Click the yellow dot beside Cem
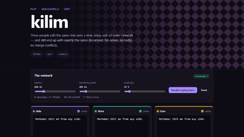This screenshot has height=137, width=244. click(x=158, y=111)
